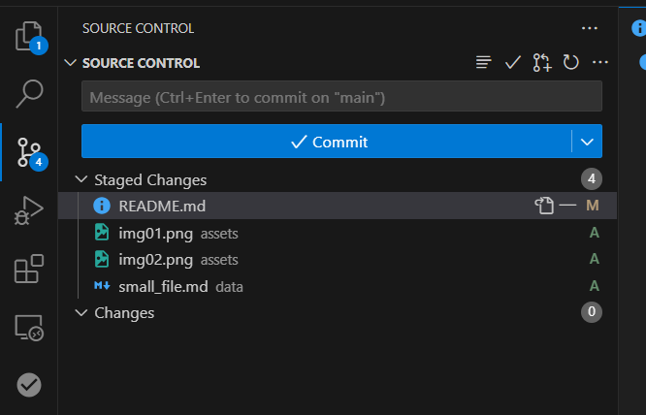Open the Search view icon
Image resolution: width=646 pixels, height=415 pixels.
click(x=29, y=94)
